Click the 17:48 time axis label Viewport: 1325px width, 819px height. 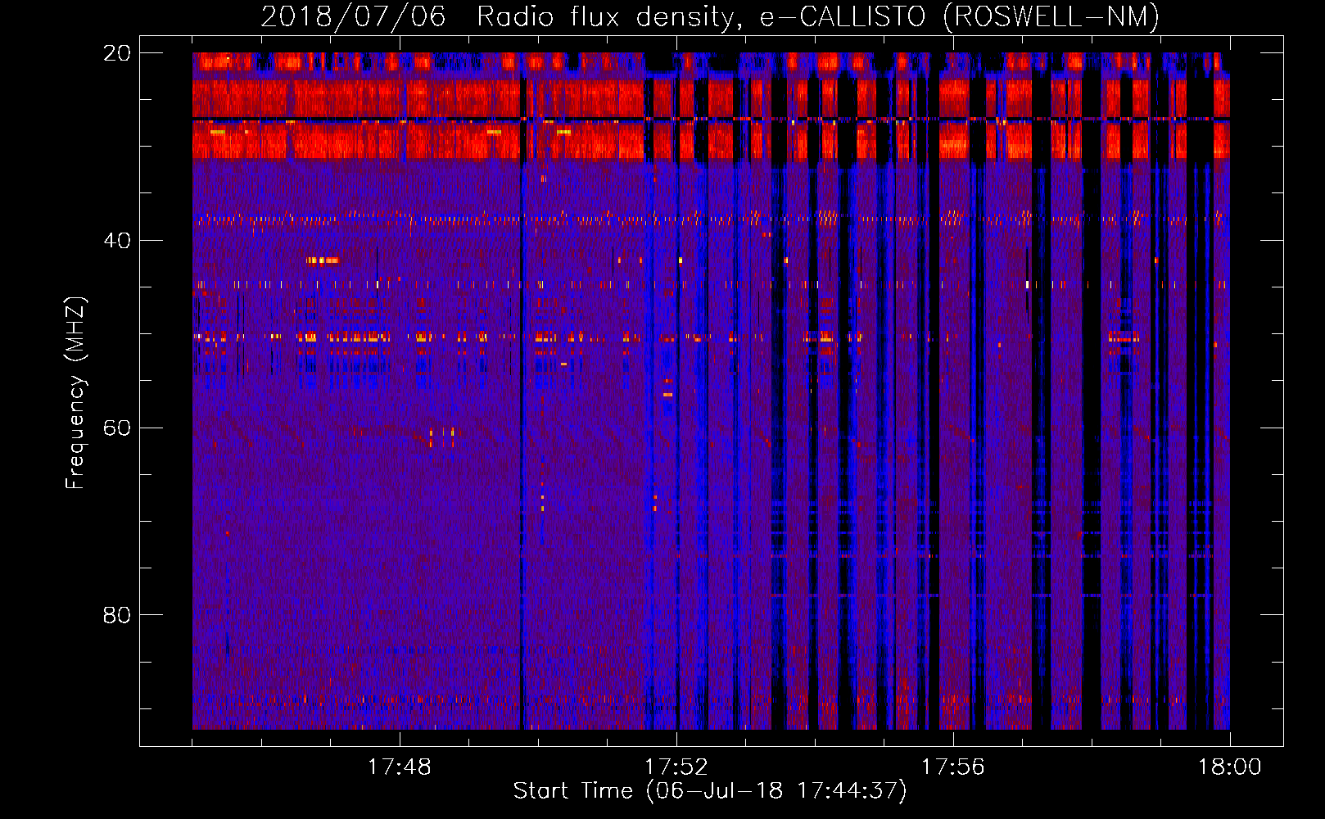tap(399, 767)
